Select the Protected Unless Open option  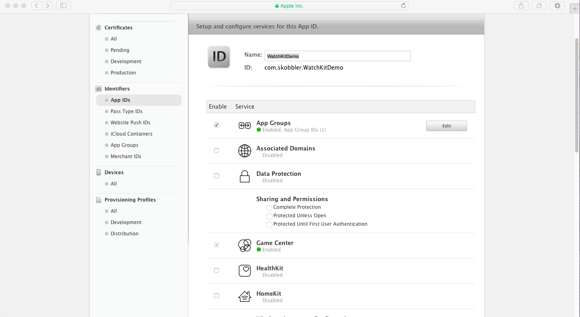[269, 216]
